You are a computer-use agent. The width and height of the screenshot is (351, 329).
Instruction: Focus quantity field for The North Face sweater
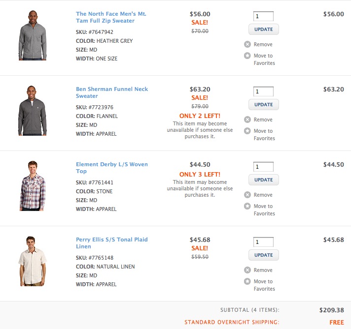click(x=263, y=16)
